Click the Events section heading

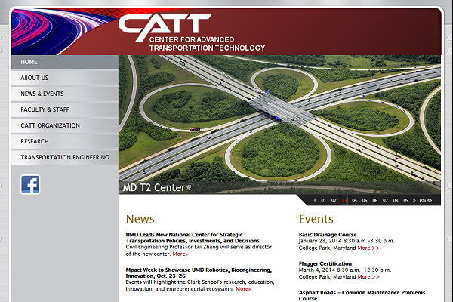click(x=316, y=219)
